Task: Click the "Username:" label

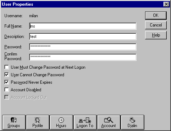Action: (13, 16)
